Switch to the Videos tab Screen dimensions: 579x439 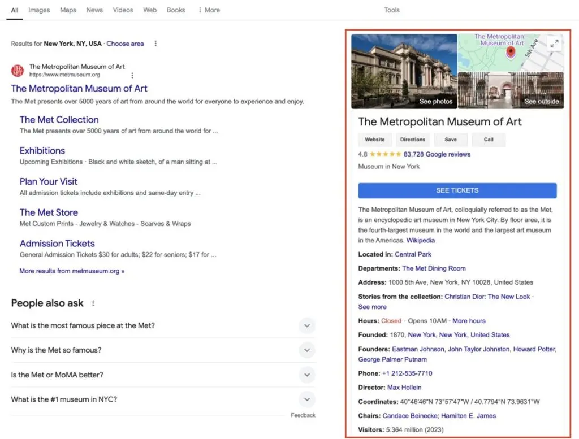tap(123, 10)
